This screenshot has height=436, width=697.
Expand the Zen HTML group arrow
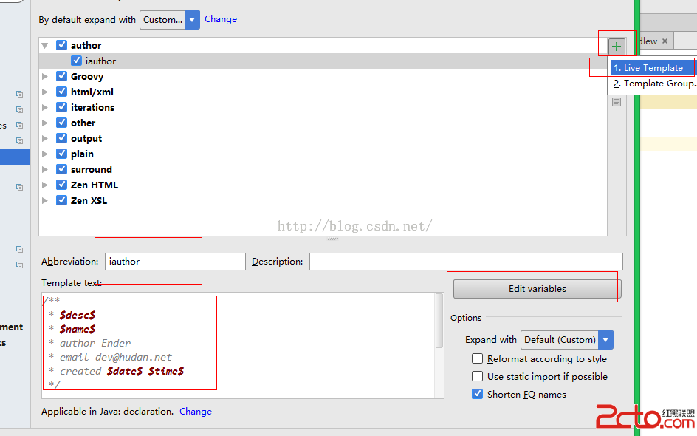point(45,185)
